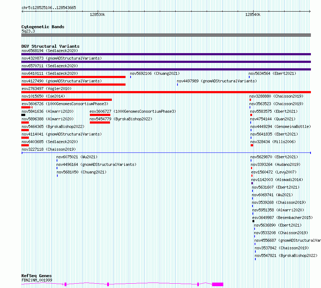Screen dimensions: 321x288
Task: Select nsv6403685 (Sedlazeck2020) label
Action: click(x=50, y=142)
